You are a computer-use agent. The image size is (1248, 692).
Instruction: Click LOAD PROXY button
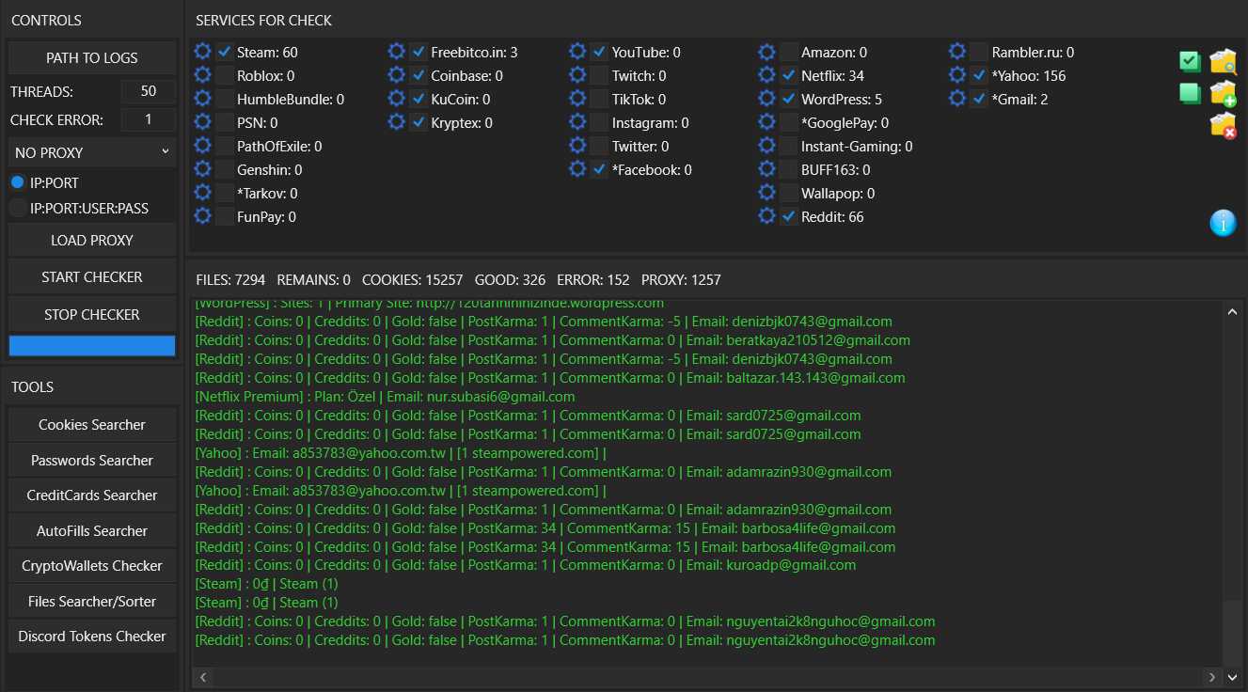coord(92,240)
